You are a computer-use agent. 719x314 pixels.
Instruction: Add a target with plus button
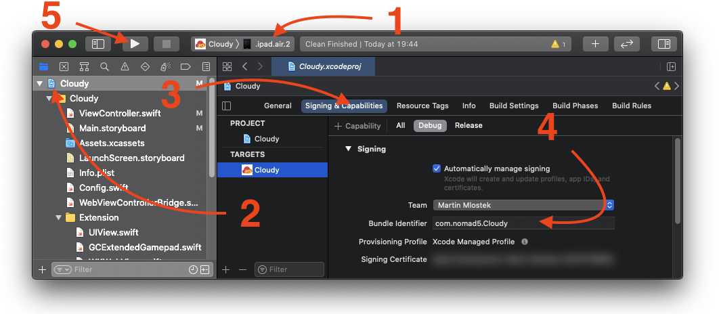point(225,269)
